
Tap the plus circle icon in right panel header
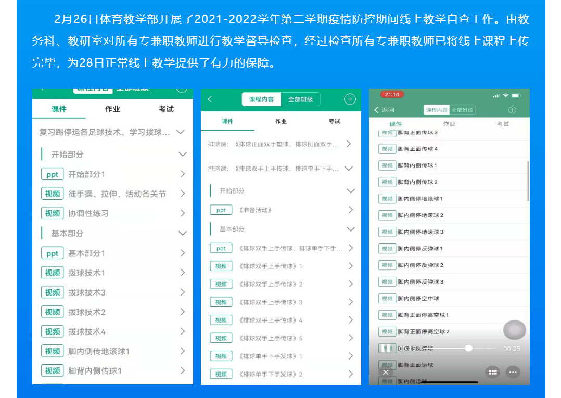tap(512, 110)
